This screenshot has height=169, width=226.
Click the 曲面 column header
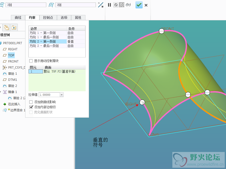tap(64, 67)
